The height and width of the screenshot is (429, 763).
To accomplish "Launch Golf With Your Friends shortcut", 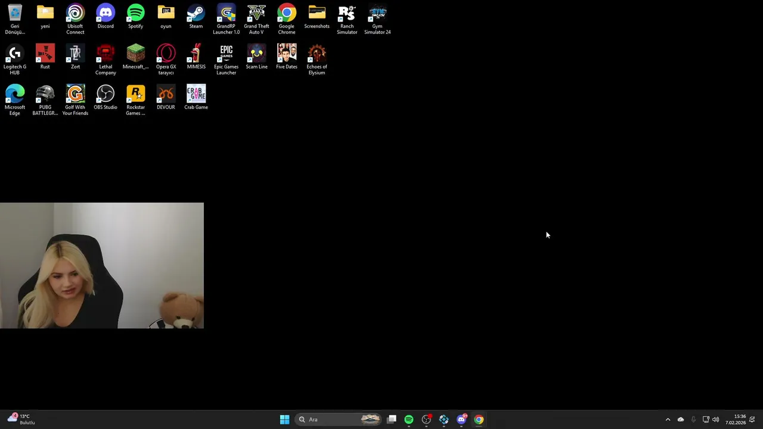I will tap(75, 101).
